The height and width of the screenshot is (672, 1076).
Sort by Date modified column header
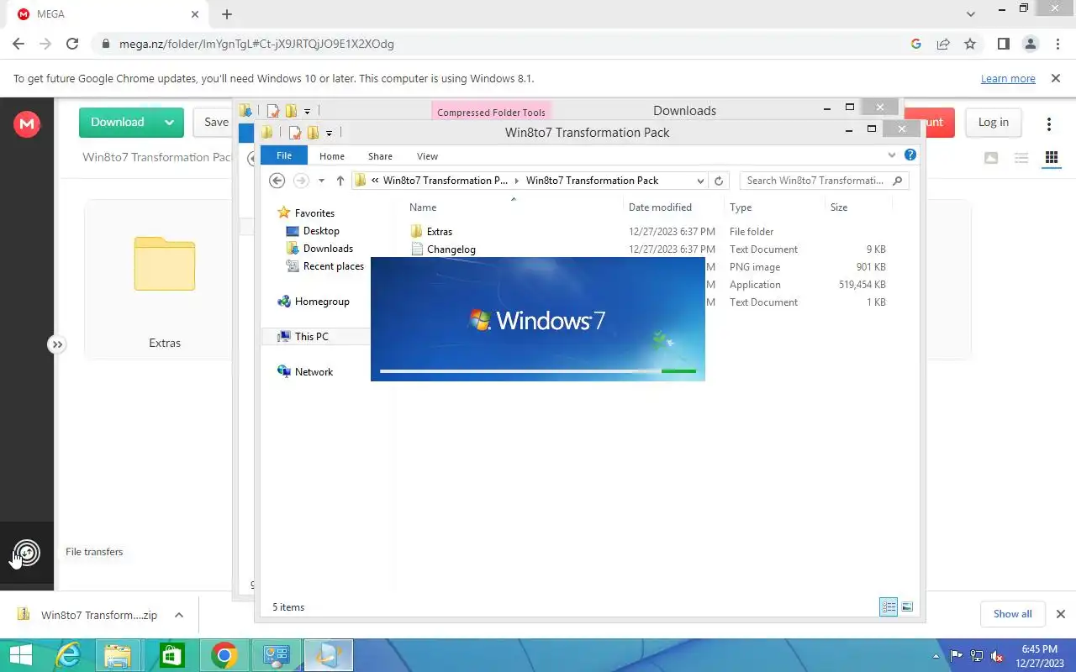click(x=672, y=207)
